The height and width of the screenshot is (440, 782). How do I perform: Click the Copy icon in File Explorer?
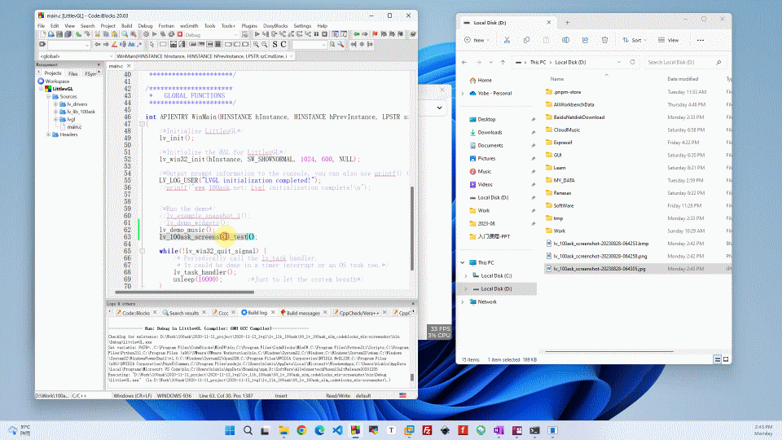pyautogui.click(x=527, y=40)
